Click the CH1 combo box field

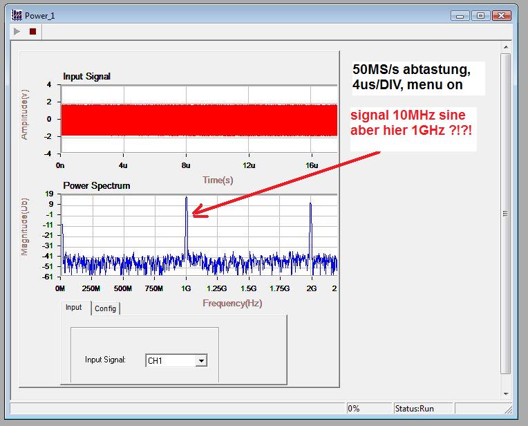coord(176,360)
